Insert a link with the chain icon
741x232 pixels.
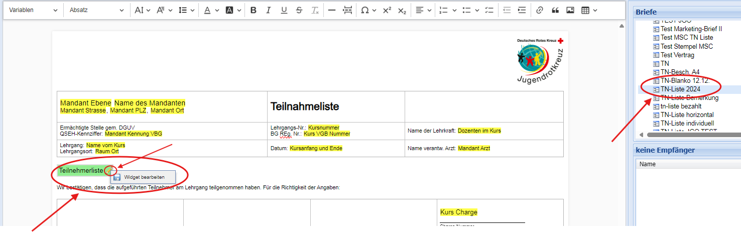click(x=540, y=10)
